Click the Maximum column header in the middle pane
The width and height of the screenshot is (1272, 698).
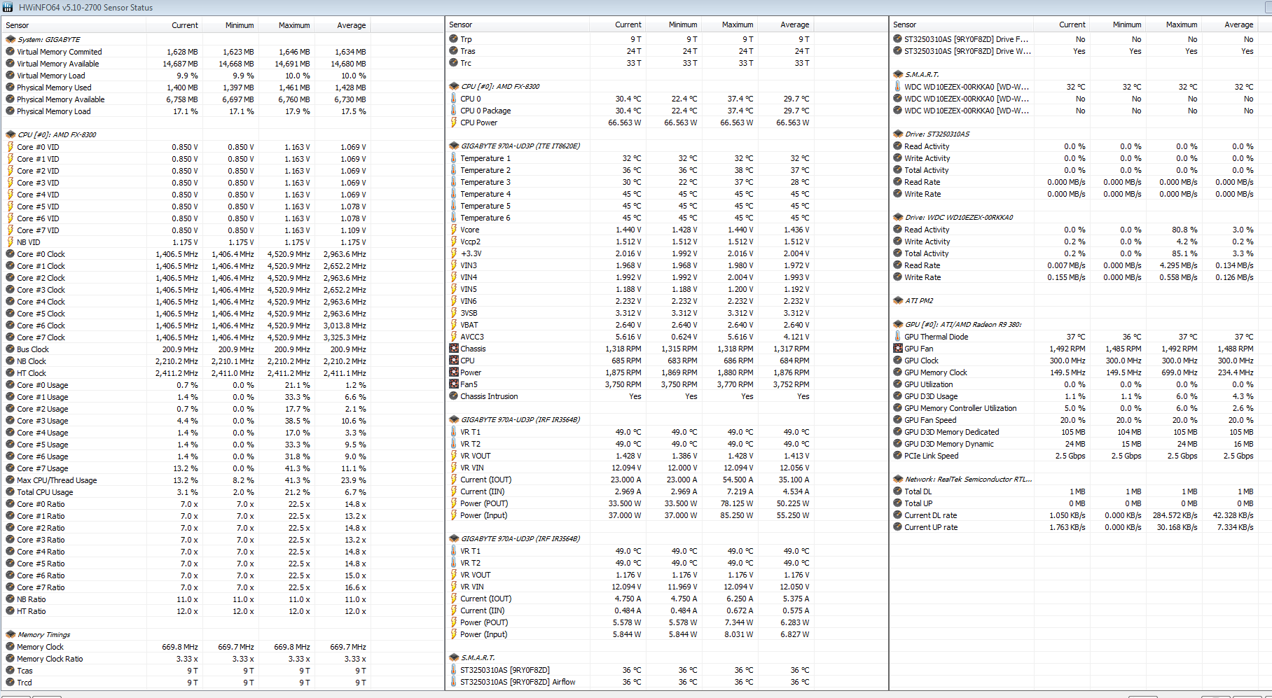pos(728,25)
